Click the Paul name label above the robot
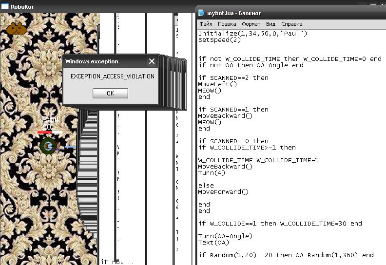Screen dimensions: 386x265 click(x=49, y=120)
